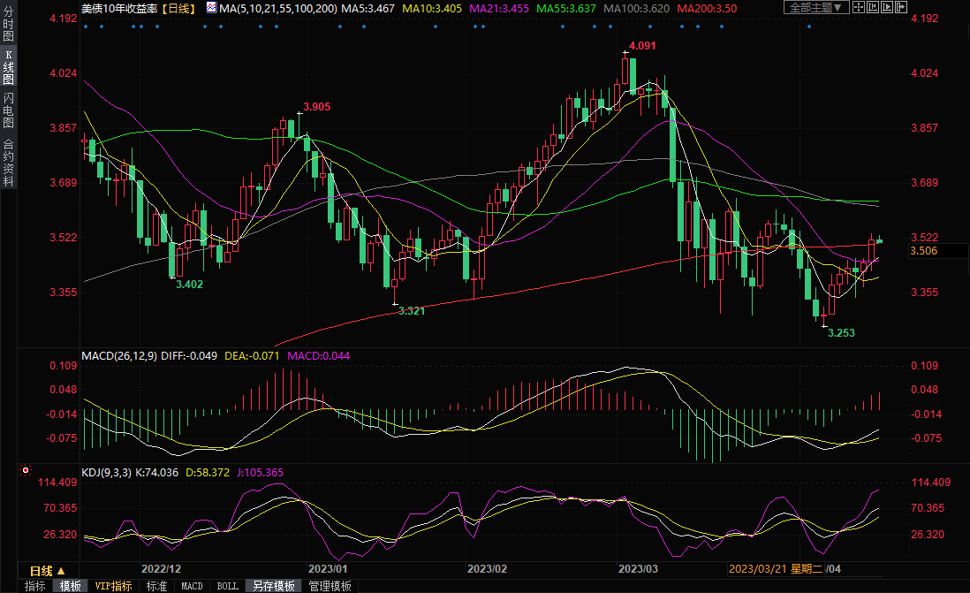The image size is (970, 593).
Task: Switch to the 分时图 side tab
Action: pos(8,27)
